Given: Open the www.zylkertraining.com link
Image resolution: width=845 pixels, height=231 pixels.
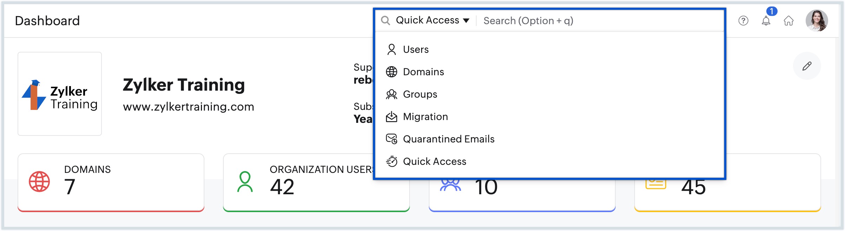Looking at the screenshot, I should (188, 107).
